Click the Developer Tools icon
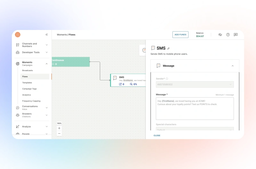This screenshot has height=169, width=256. [18, 52]
